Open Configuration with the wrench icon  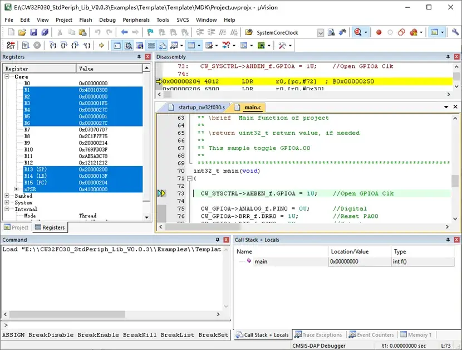point(456,32)
